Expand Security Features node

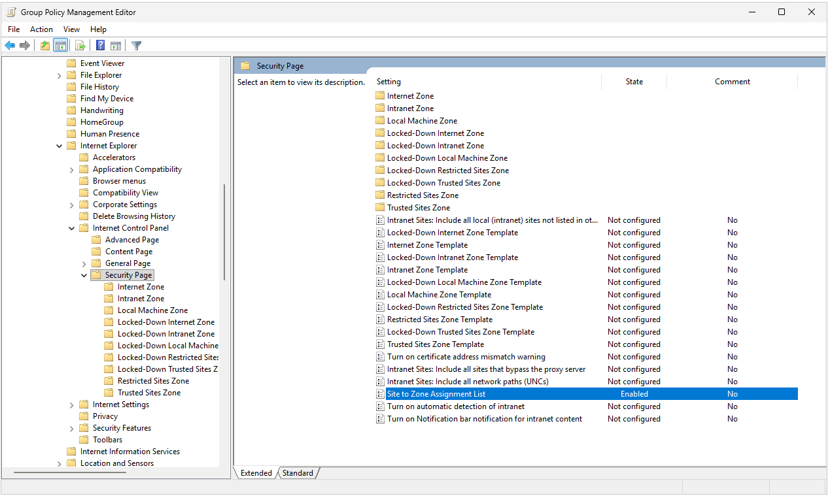72,429
